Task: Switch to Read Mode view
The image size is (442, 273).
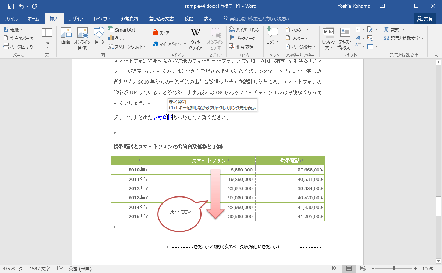Action: coord(335,269)
